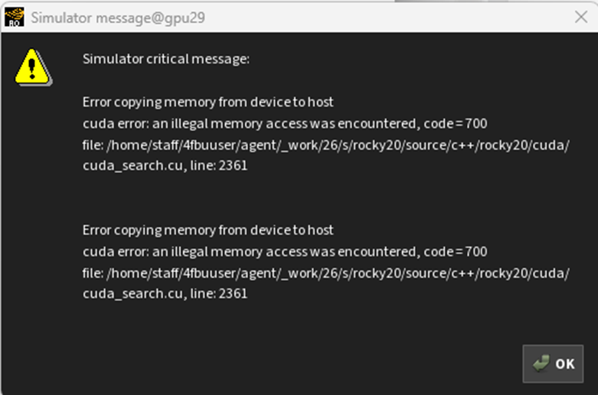
Task: Click the first file path line starting "/home/staff"
Action: [x=326, y=145]
